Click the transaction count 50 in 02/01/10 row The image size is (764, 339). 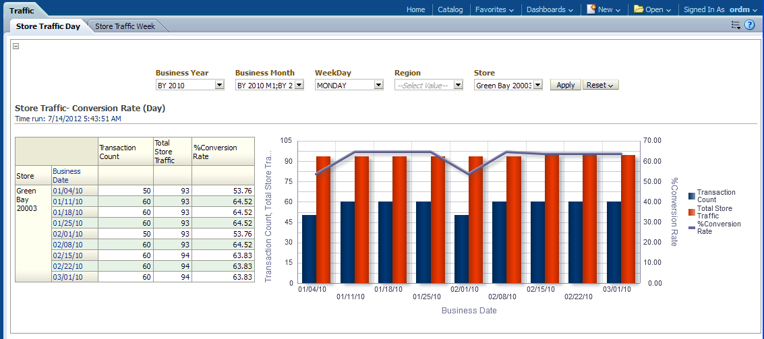pyautogui.click(x=147, y=234)
